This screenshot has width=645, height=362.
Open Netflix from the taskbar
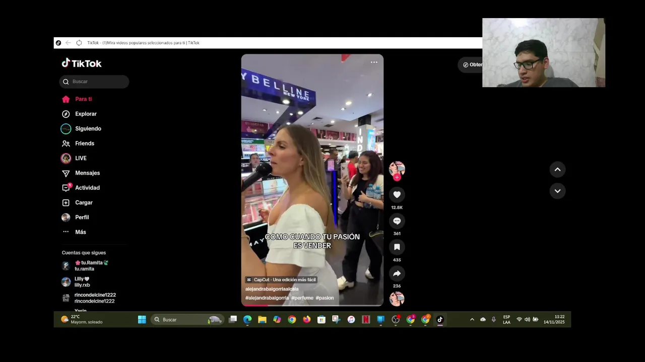[x=366, y=319]
